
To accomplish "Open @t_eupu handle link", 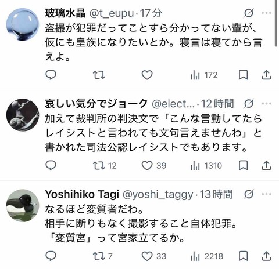I will tap(112, 13).
